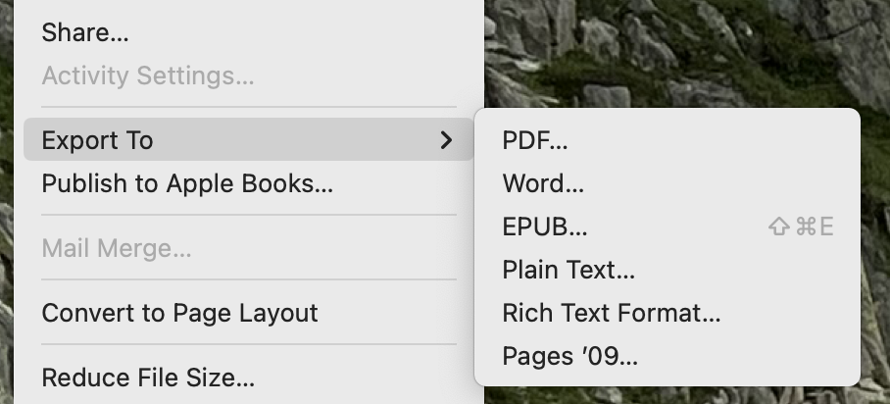The image size is (890, 404).
Task: Click the greyed-out Activity Settings… item
Action: pyautogui.click(x=249, y=76)
